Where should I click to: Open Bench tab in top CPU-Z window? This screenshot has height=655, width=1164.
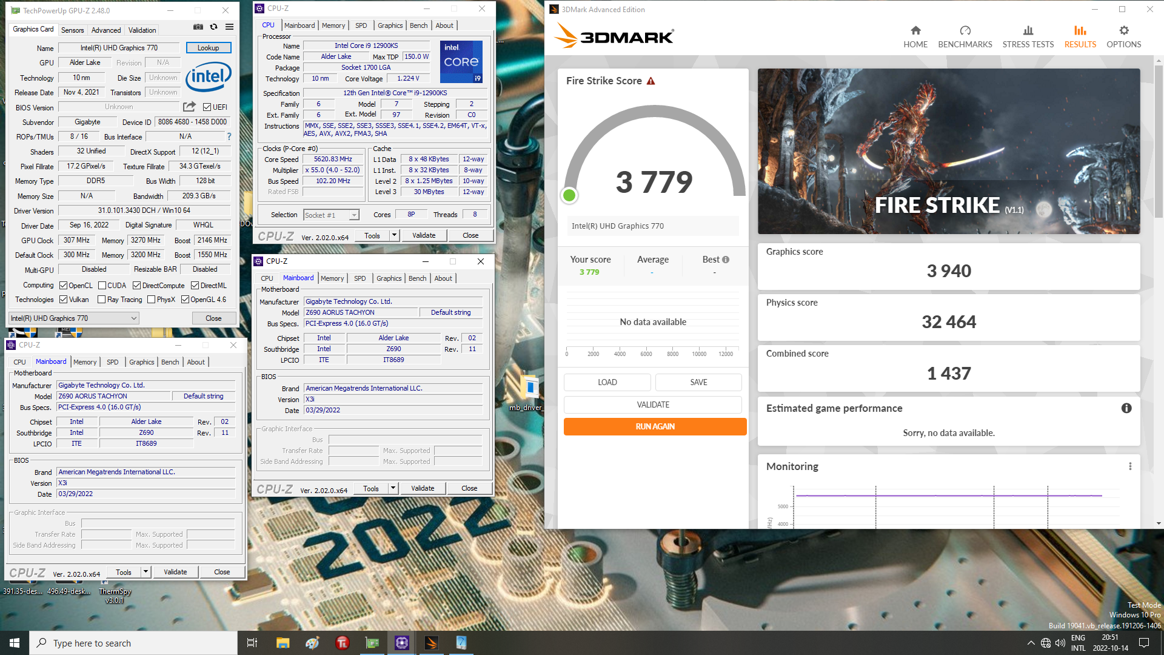coord(419,25)
